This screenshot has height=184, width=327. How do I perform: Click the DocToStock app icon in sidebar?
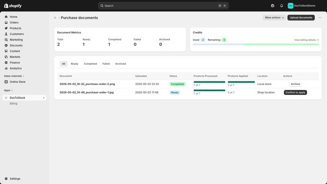point(6,98)
